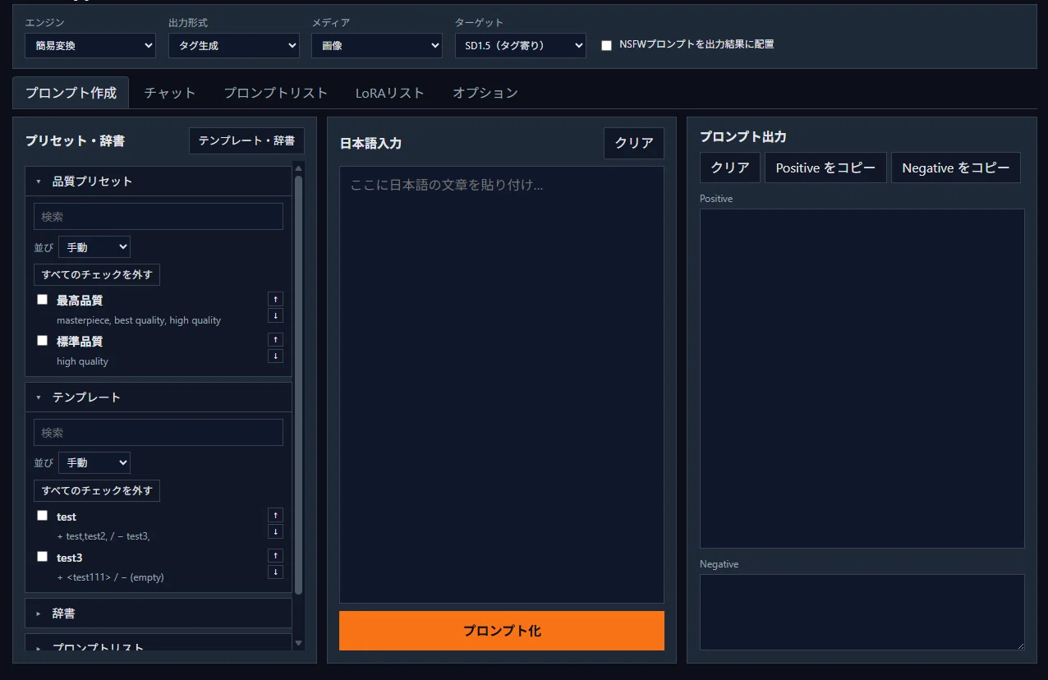Expand the 辞書 section
This screenshot has width=1048, height=680.
pos(159,613)
